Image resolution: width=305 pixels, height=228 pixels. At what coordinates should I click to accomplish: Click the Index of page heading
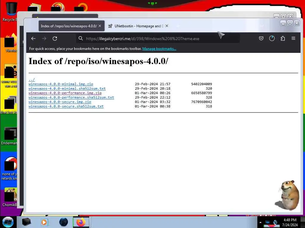[x=98, y=61]
